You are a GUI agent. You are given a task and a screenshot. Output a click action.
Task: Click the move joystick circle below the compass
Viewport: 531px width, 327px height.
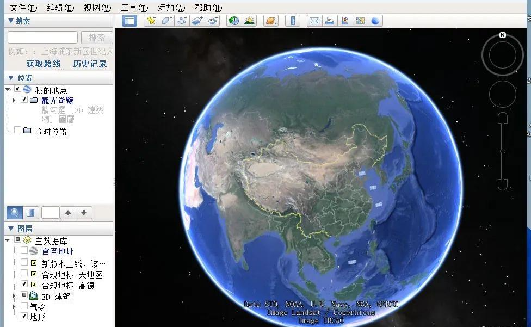(503, 94)
